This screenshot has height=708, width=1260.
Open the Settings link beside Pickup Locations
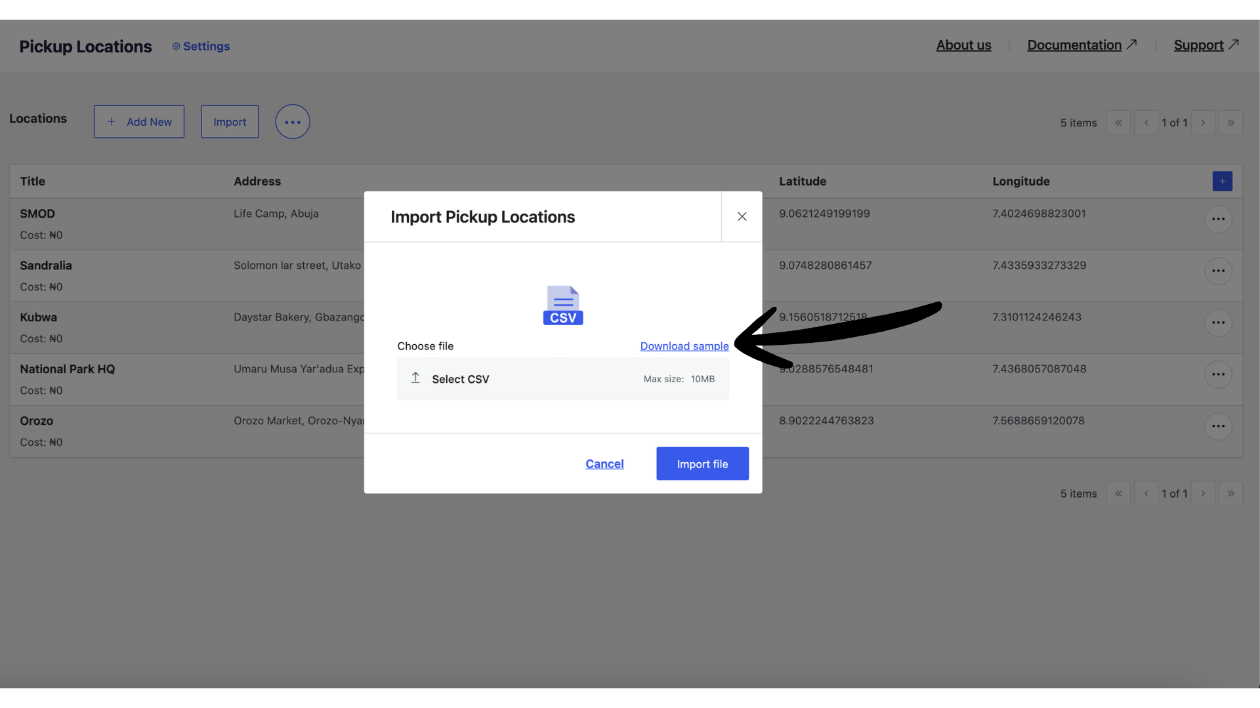pos(201,46)
